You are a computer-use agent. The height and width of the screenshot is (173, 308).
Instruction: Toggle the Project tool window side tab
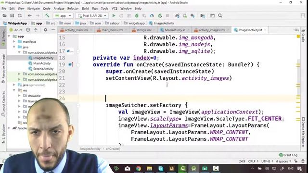(x=3, y=37)
